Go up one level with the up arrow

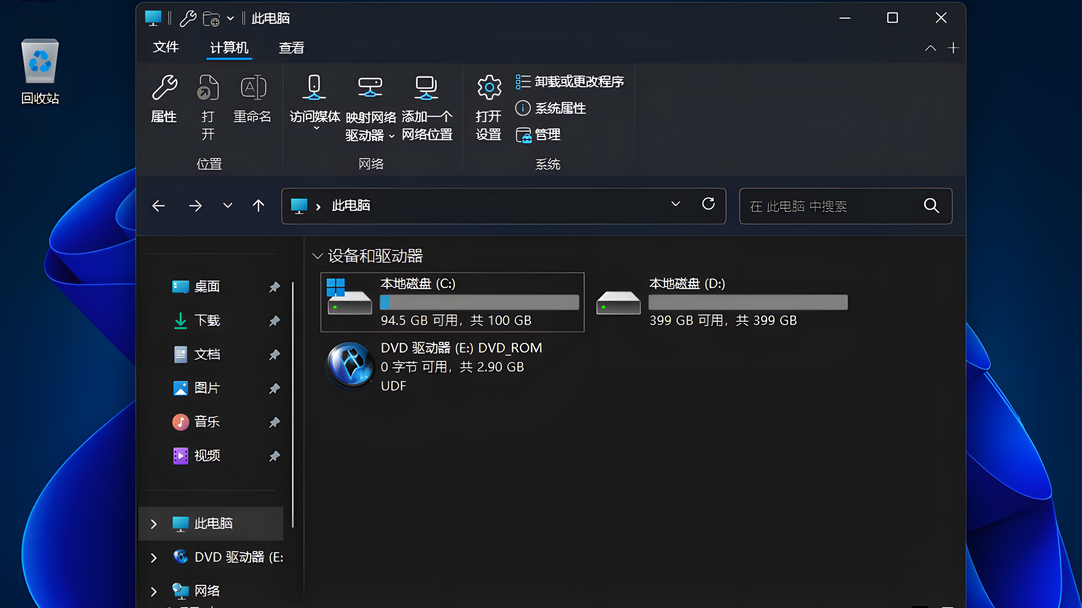pos(258,206)
